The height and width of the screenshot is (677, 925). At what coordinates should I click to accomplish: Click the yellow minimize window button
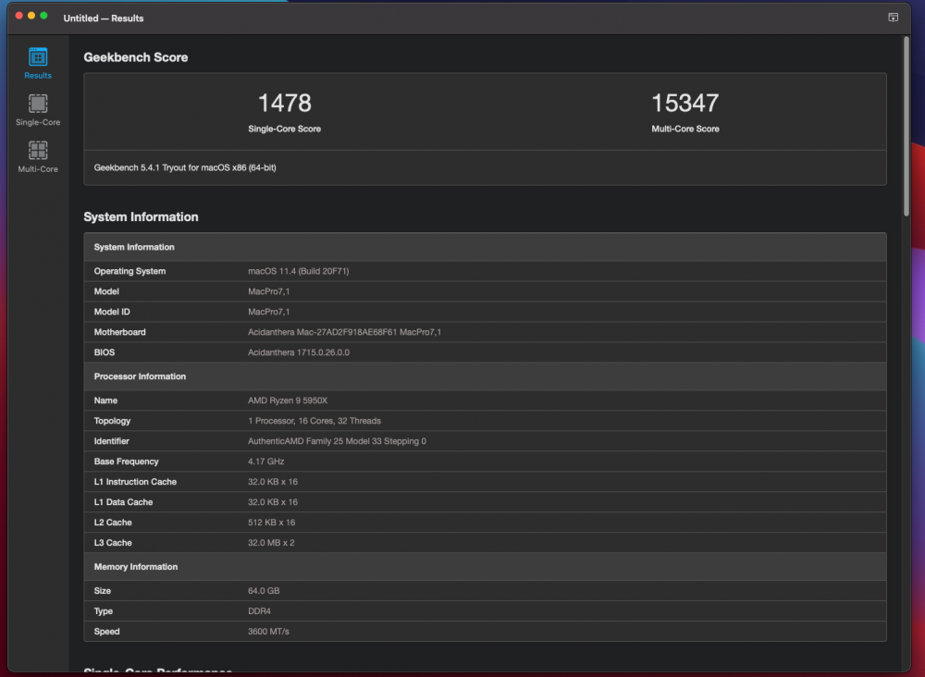point(31,16)
